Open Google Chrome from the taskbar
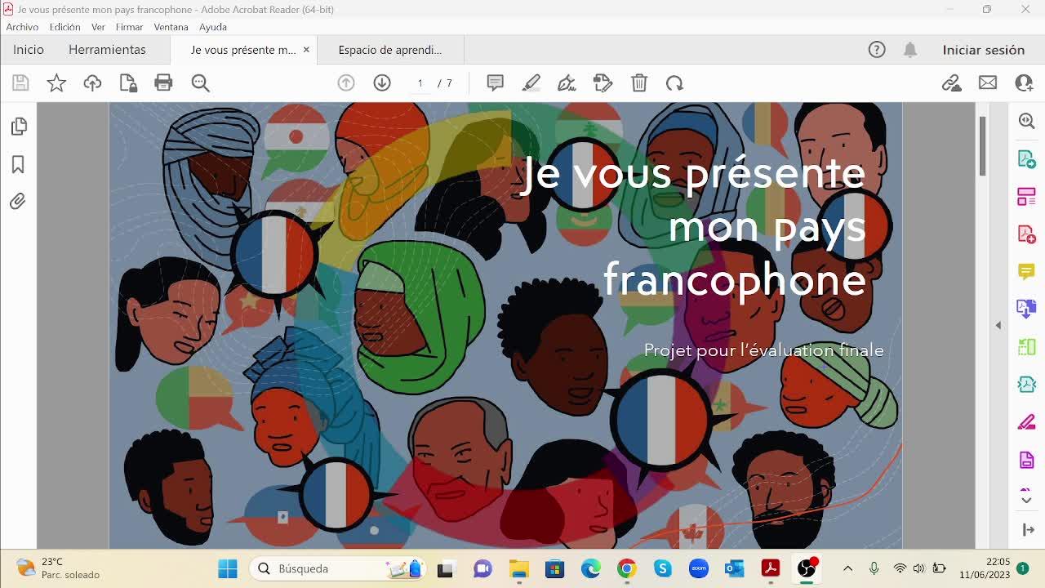1045x588 pixels. pos(627,568)
